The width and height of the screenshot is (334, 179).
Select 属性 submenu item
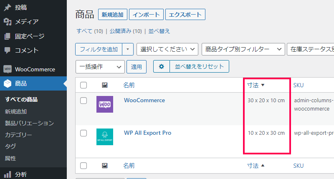[10, 159]
